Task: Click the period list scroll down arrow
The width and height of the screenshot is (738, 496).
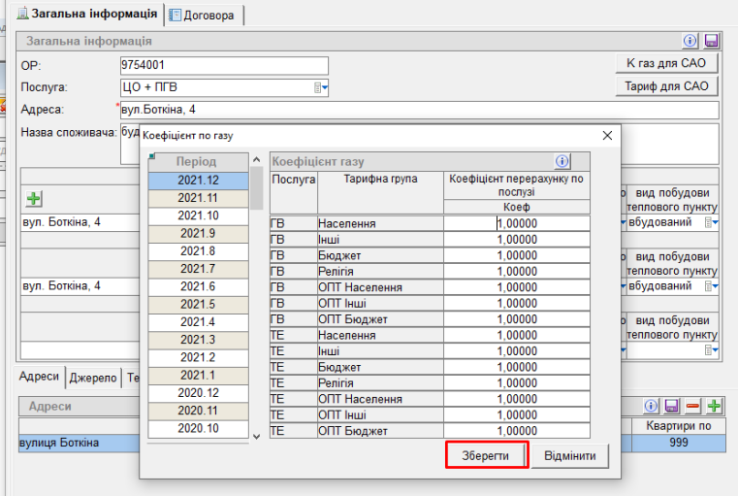Action: click(x=256, y=436)
